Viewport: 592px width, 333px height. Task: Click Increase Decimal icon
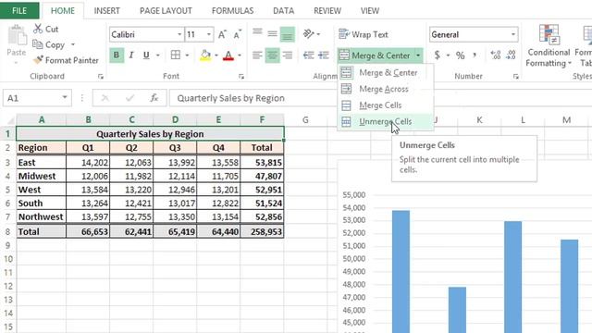pos(496,55)
